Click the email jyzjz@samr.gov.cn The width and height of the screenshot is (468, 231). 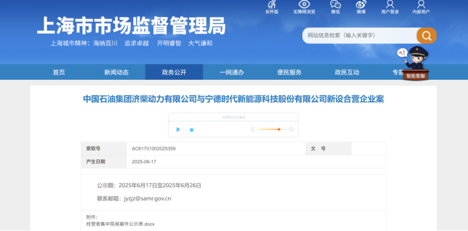tap(148, 199)
